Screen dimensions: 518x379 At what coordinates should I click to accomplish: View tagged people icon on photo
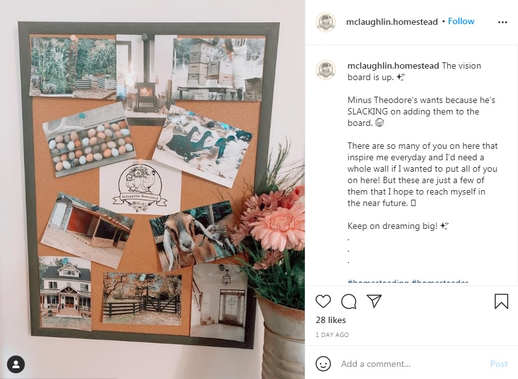click(15, 364)
